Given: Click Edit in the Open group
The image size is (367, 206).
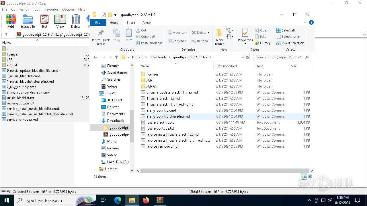Looking at the screenshot, I should pos(260,37).
